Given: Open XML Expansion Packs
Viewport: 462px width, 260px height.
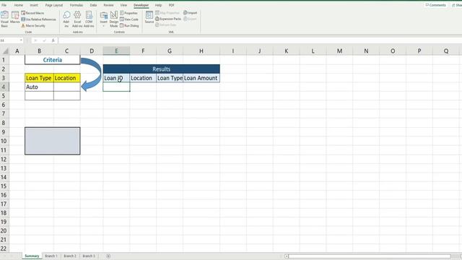Looking at the screenshot, I should coord(168,19).
